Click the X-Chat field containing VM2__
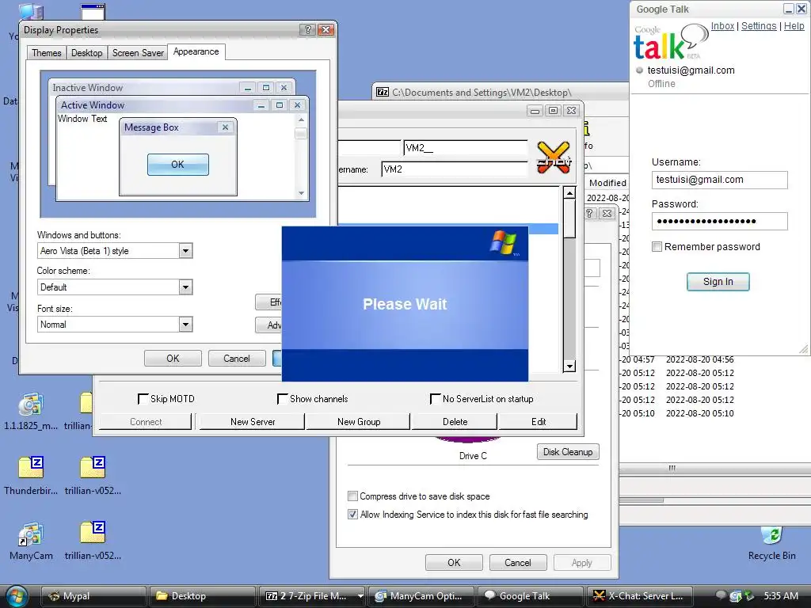The image size is (811, 608). click(x=466, y=148)
